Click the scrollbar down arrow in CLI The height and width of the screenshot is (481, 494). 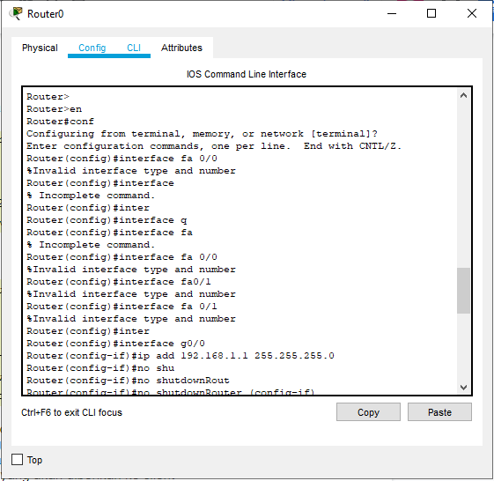[x=463, y=387]
